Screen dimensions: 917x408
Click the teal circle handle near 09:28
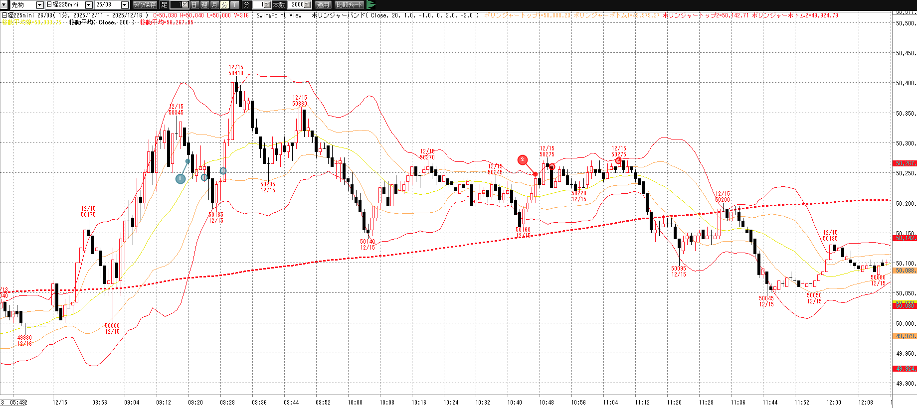[x=223, y=171]
